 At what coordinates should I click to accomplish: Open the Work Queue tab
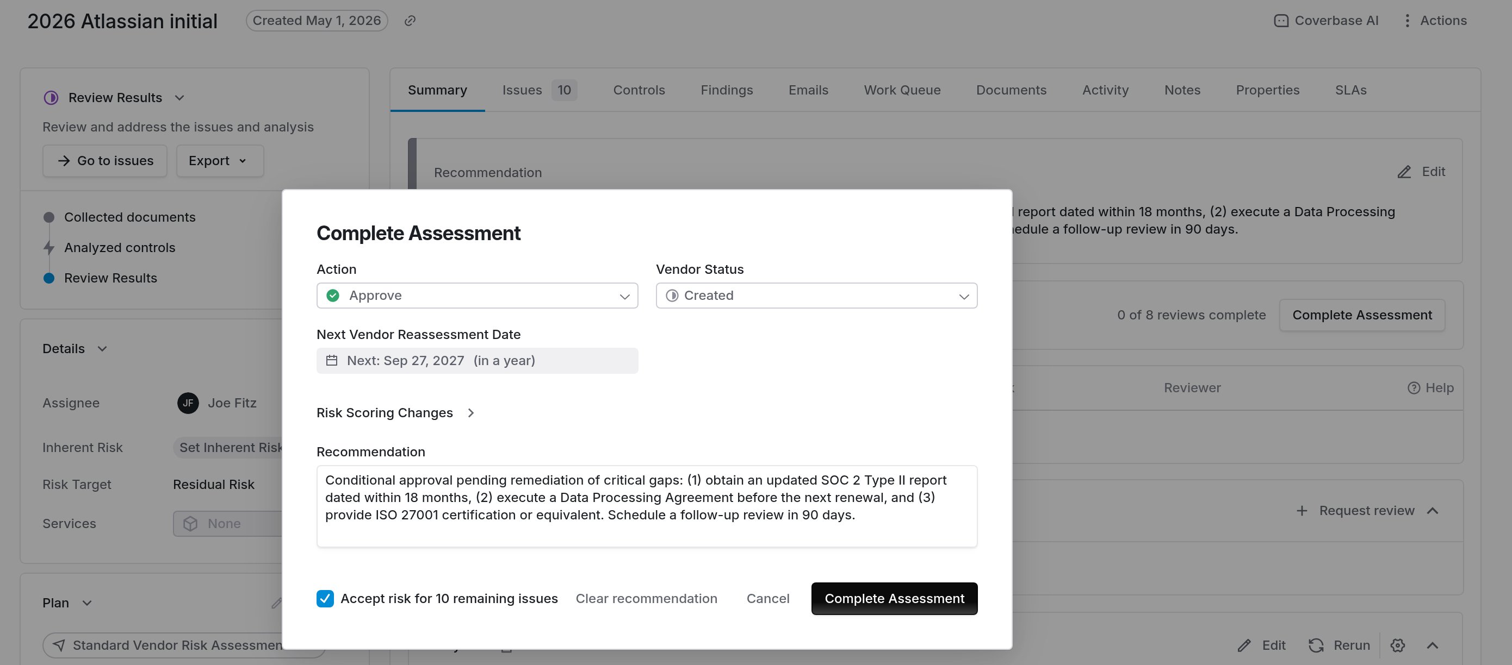tap(902, 90)
